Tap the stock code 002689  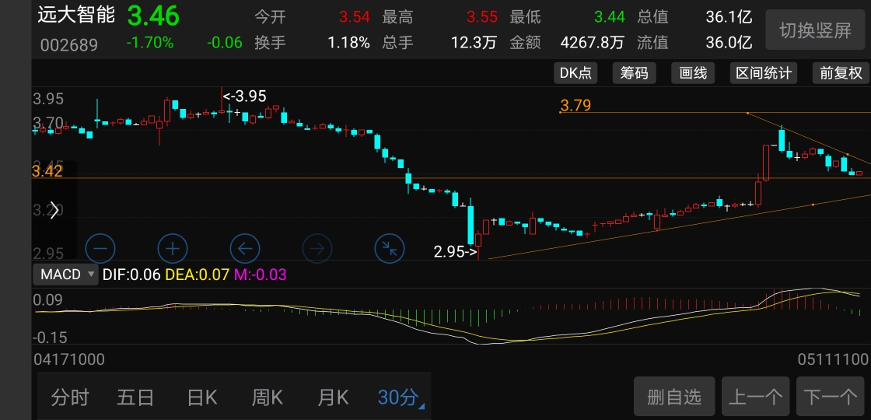point(69,45)
